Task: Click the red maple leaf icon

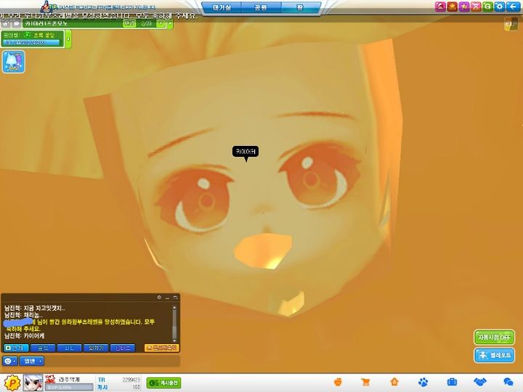Action: 453,7
